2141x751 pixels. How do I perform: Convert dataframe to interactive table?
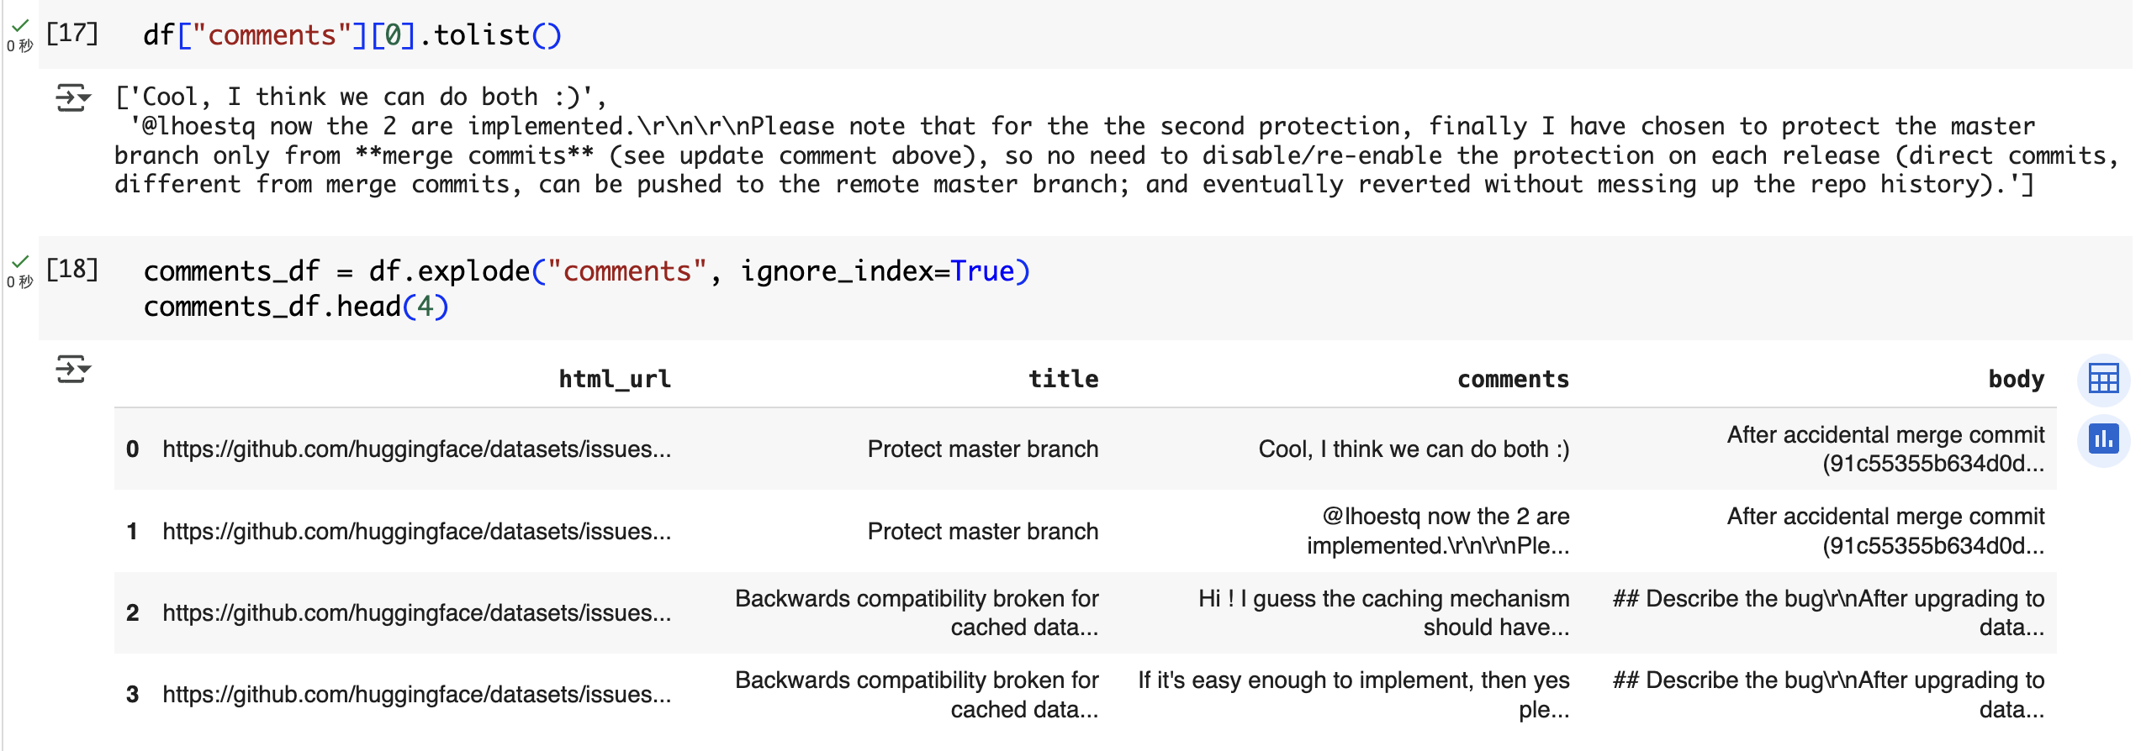coord(2103,379)
